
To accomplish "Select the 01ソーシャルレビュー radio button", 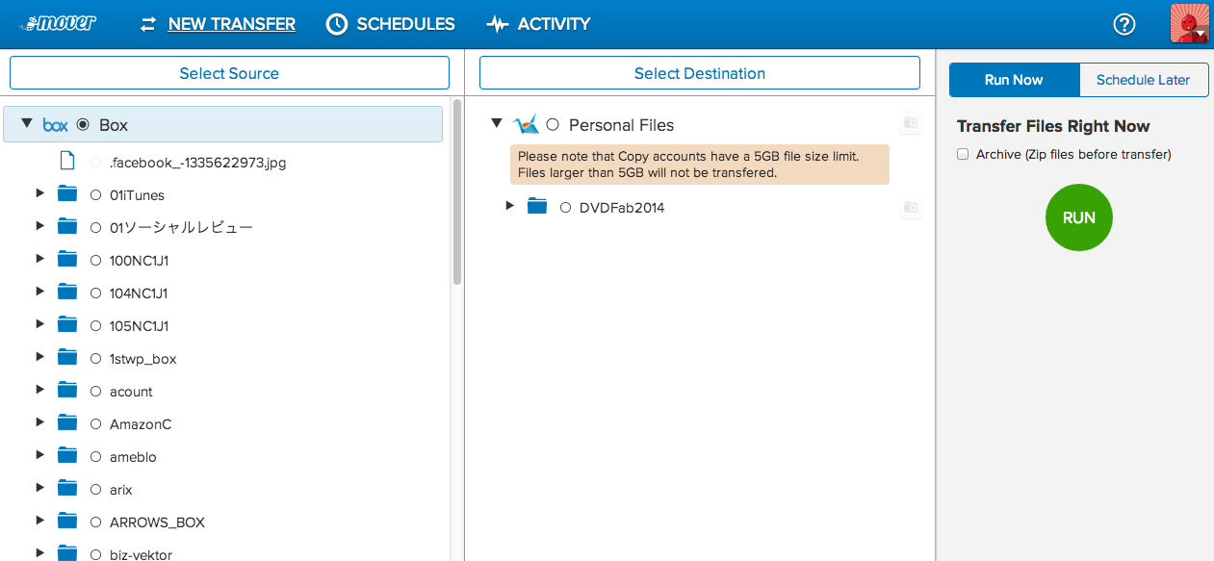I will point(95,228).
